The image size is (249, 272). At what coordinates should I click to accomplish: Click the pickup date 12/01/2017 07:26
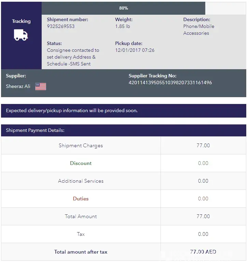[135, 50]
